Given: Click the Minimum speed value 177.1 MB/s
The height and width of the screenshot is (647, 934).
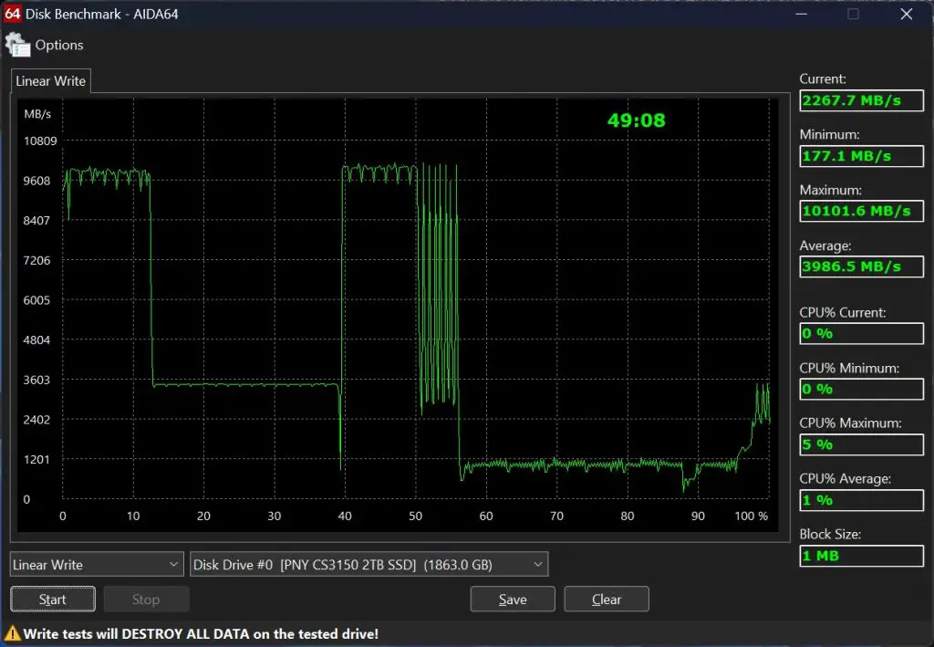Looking at the screenshot, I should click(861, 156).
